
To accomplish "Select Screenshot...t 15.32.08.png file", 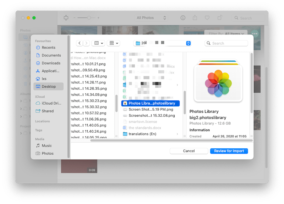I will 150,116.
